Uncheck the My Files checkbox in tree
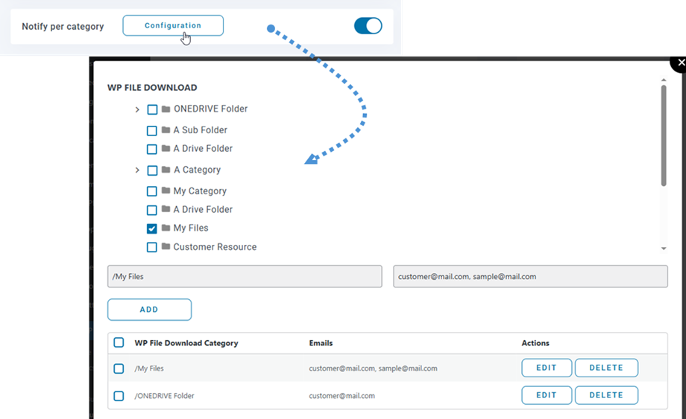Image resolution: width=686 pixels, height=419 pixels. tap(152, 228)
